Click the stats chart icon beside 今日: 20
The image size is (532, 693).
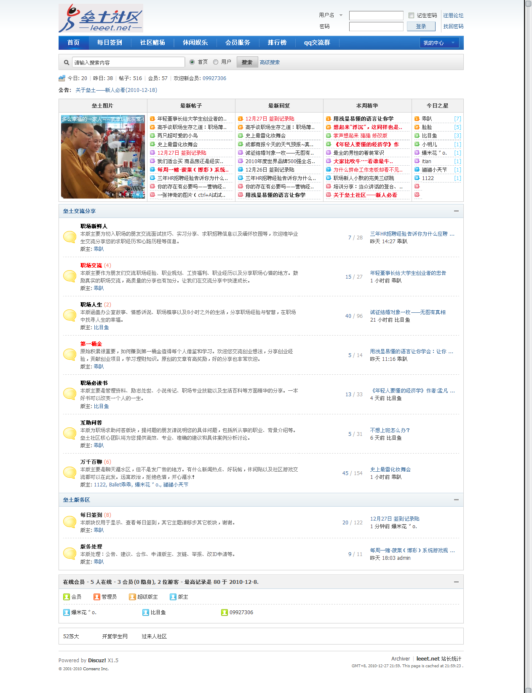(62, 78)
